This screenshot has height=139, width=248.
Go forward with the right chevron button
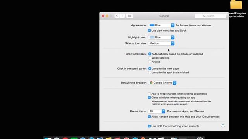(x=122, y=16)
